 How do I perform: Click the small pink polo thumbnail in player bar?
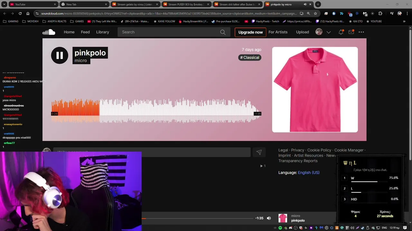click(x=283, y=218)
